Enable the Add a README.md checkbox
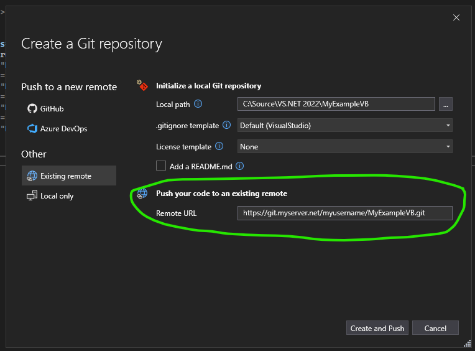Viewport: 475px width, 351px height. click(x=162, y=166)
